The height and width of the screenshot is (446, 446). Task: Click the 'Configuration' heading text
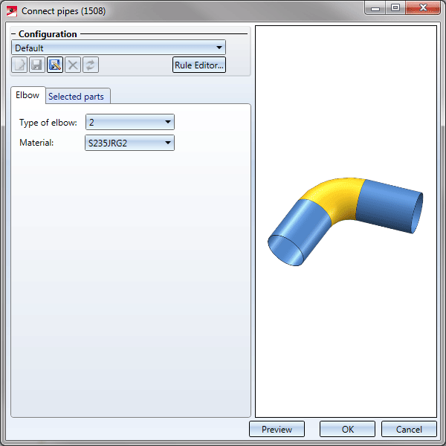[48, 34]
